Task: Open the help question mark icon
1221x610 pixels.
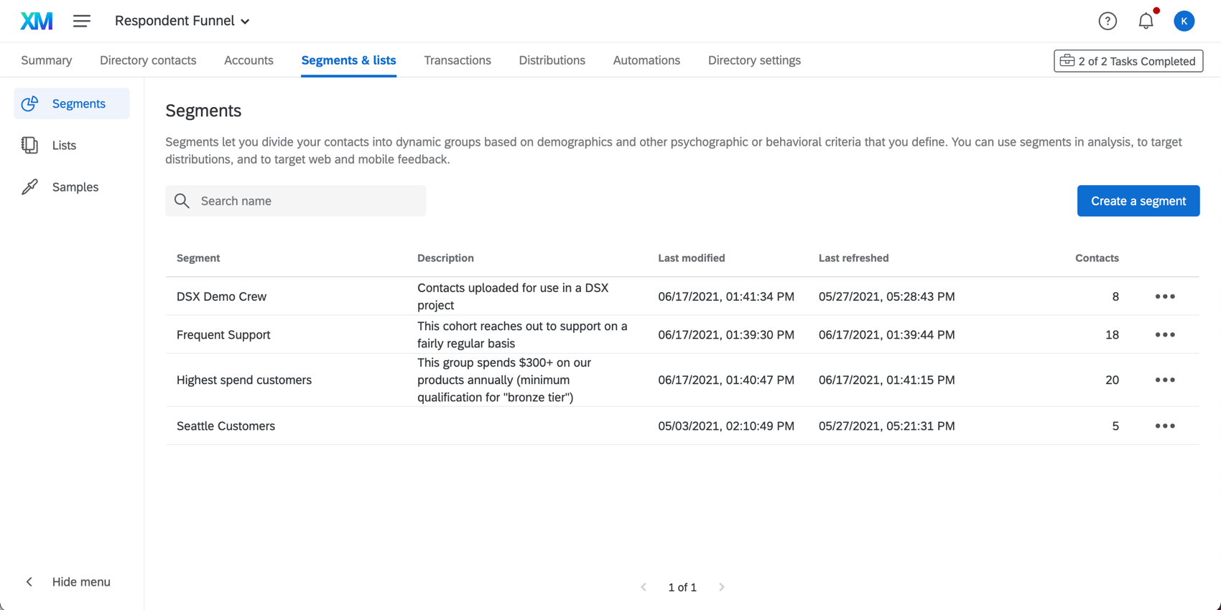Action: [1108, 22]
